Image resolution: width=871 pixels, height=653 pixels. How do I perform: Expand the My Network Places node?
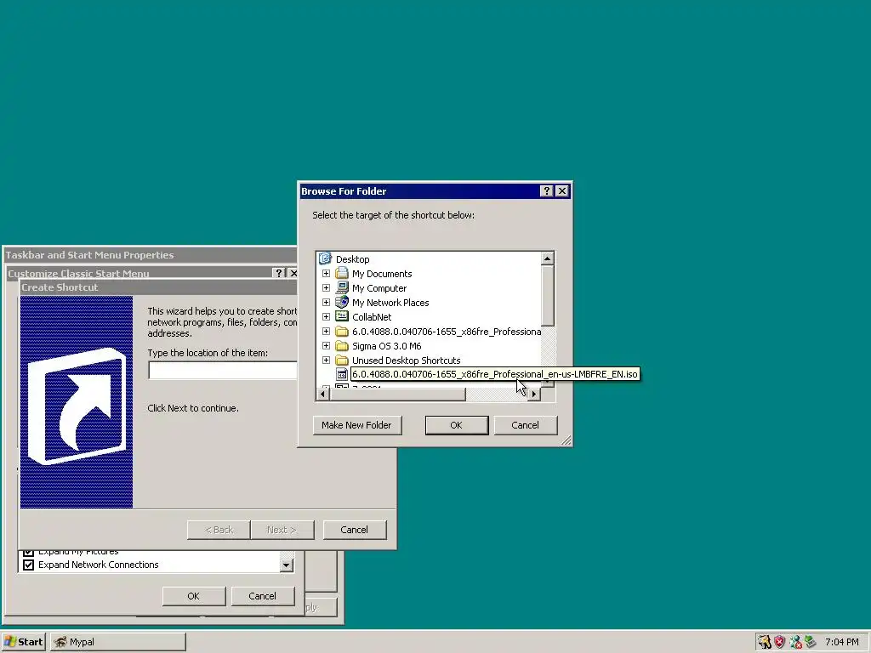coord(326,302)
